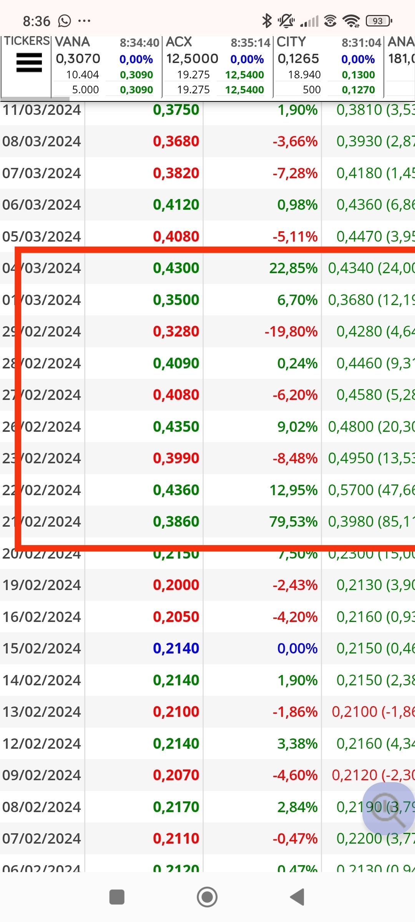Select closing price 0,2100 on 13/02/2024
The image size is (415, 922).
[x=176, y=712]
